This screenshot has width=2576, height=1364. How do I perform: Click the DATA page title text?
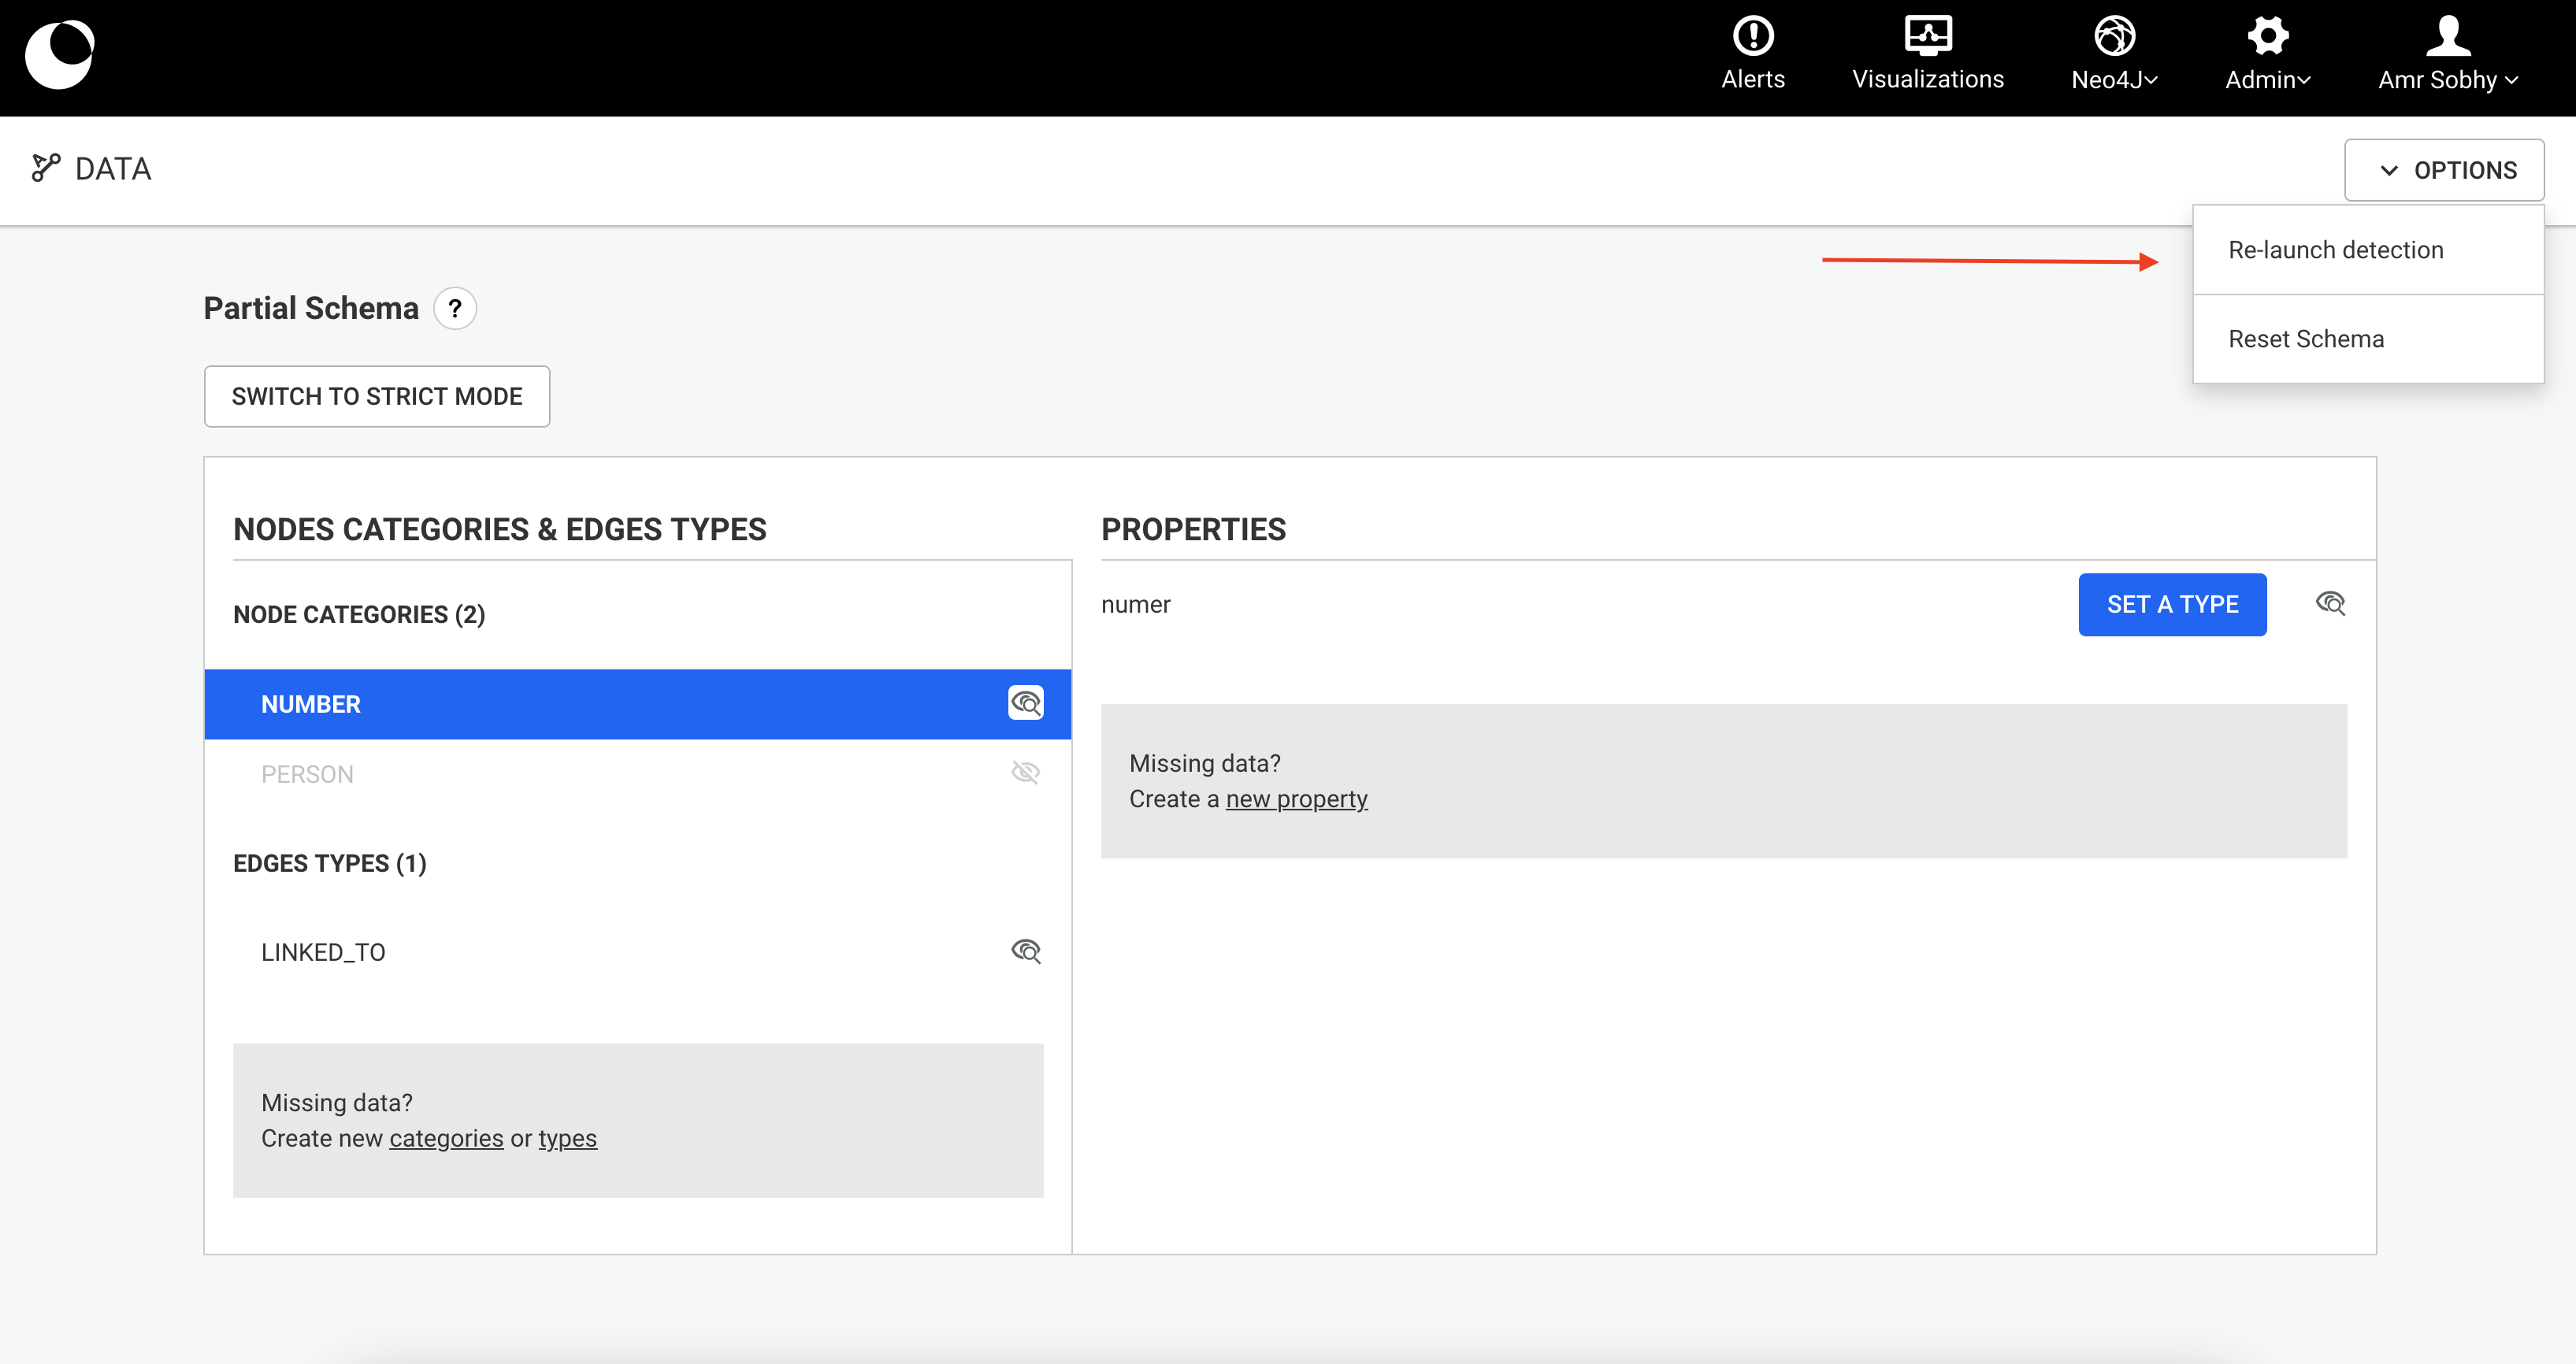(113, 169)
